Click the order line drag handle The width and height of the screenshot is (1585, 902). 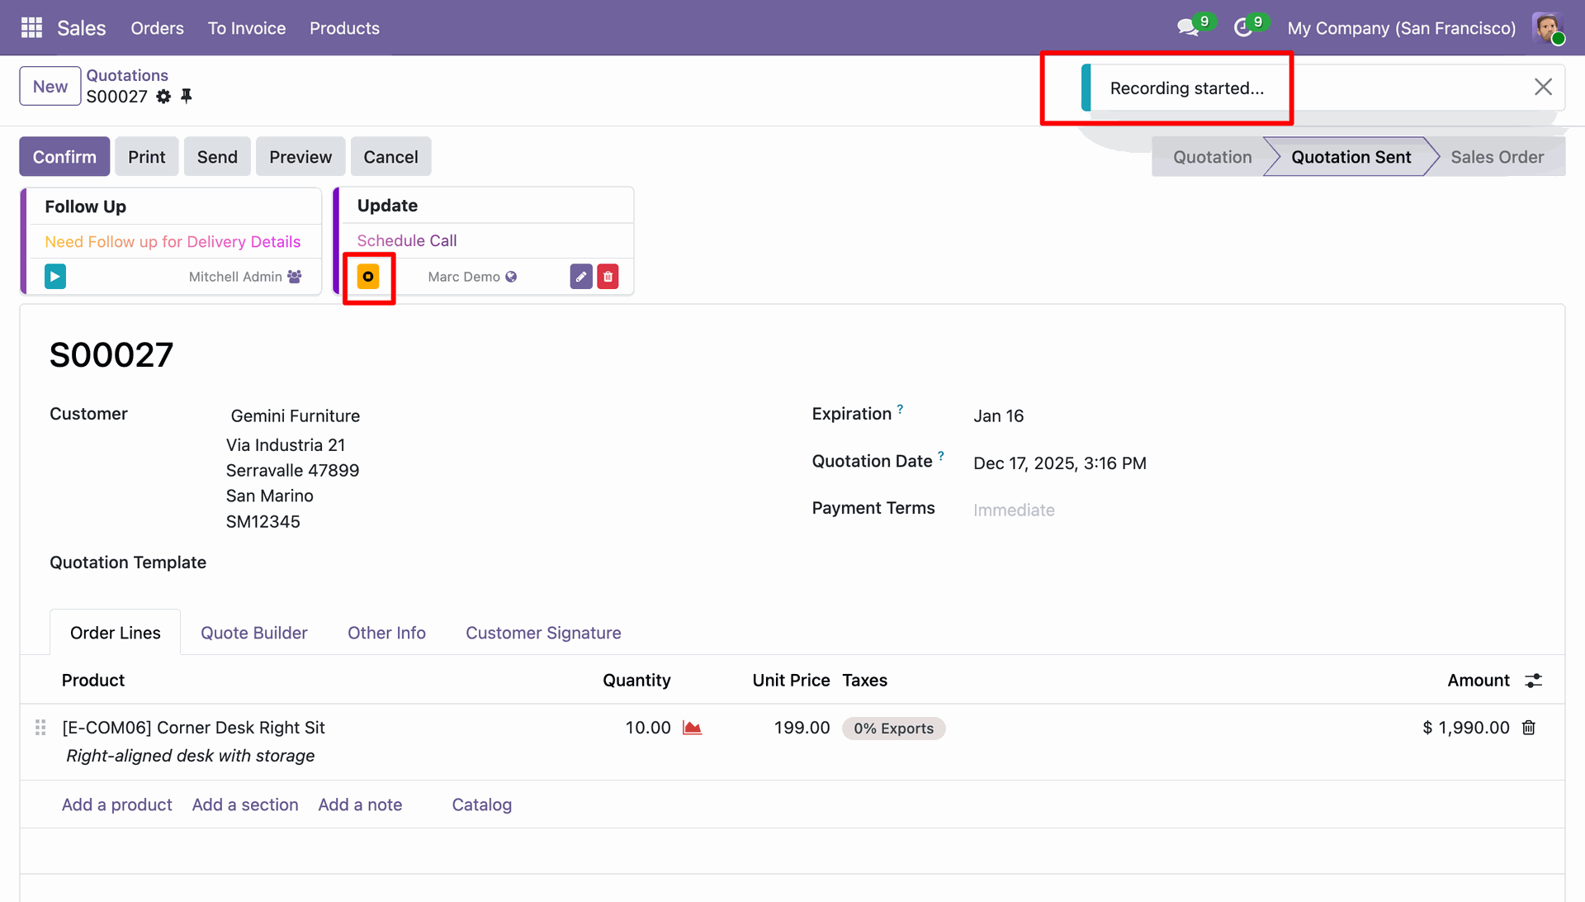[x=40, y=728]
